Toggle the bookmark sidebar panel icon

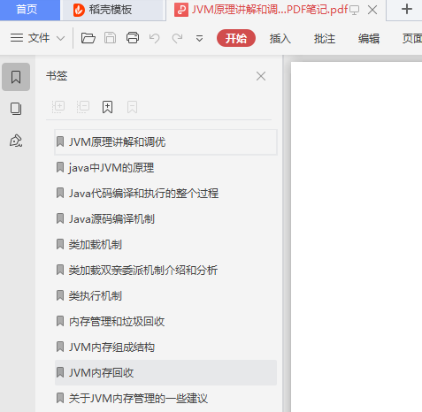pos(16,77)
